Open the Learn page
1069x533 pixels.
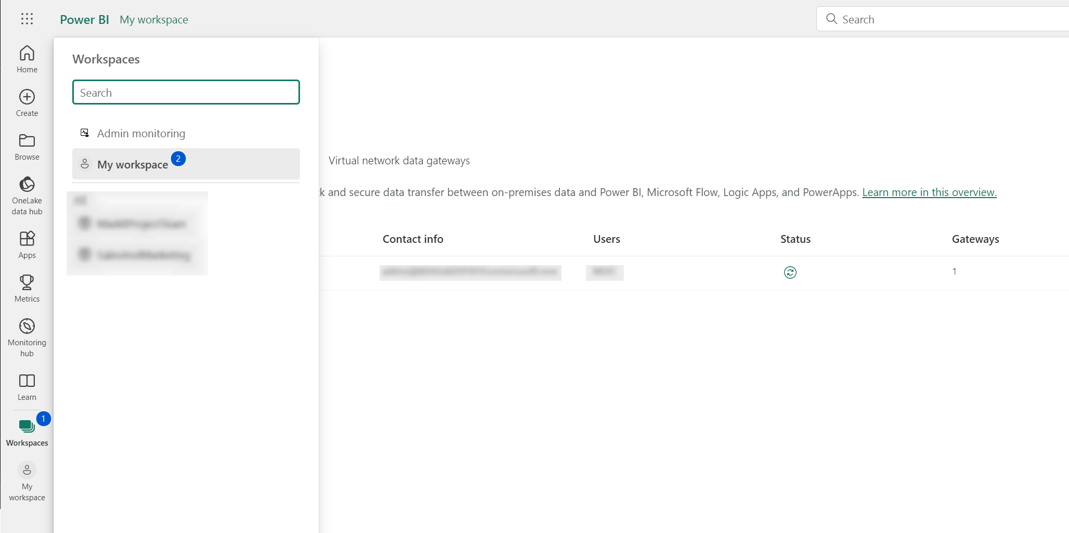tap(27, 387)
